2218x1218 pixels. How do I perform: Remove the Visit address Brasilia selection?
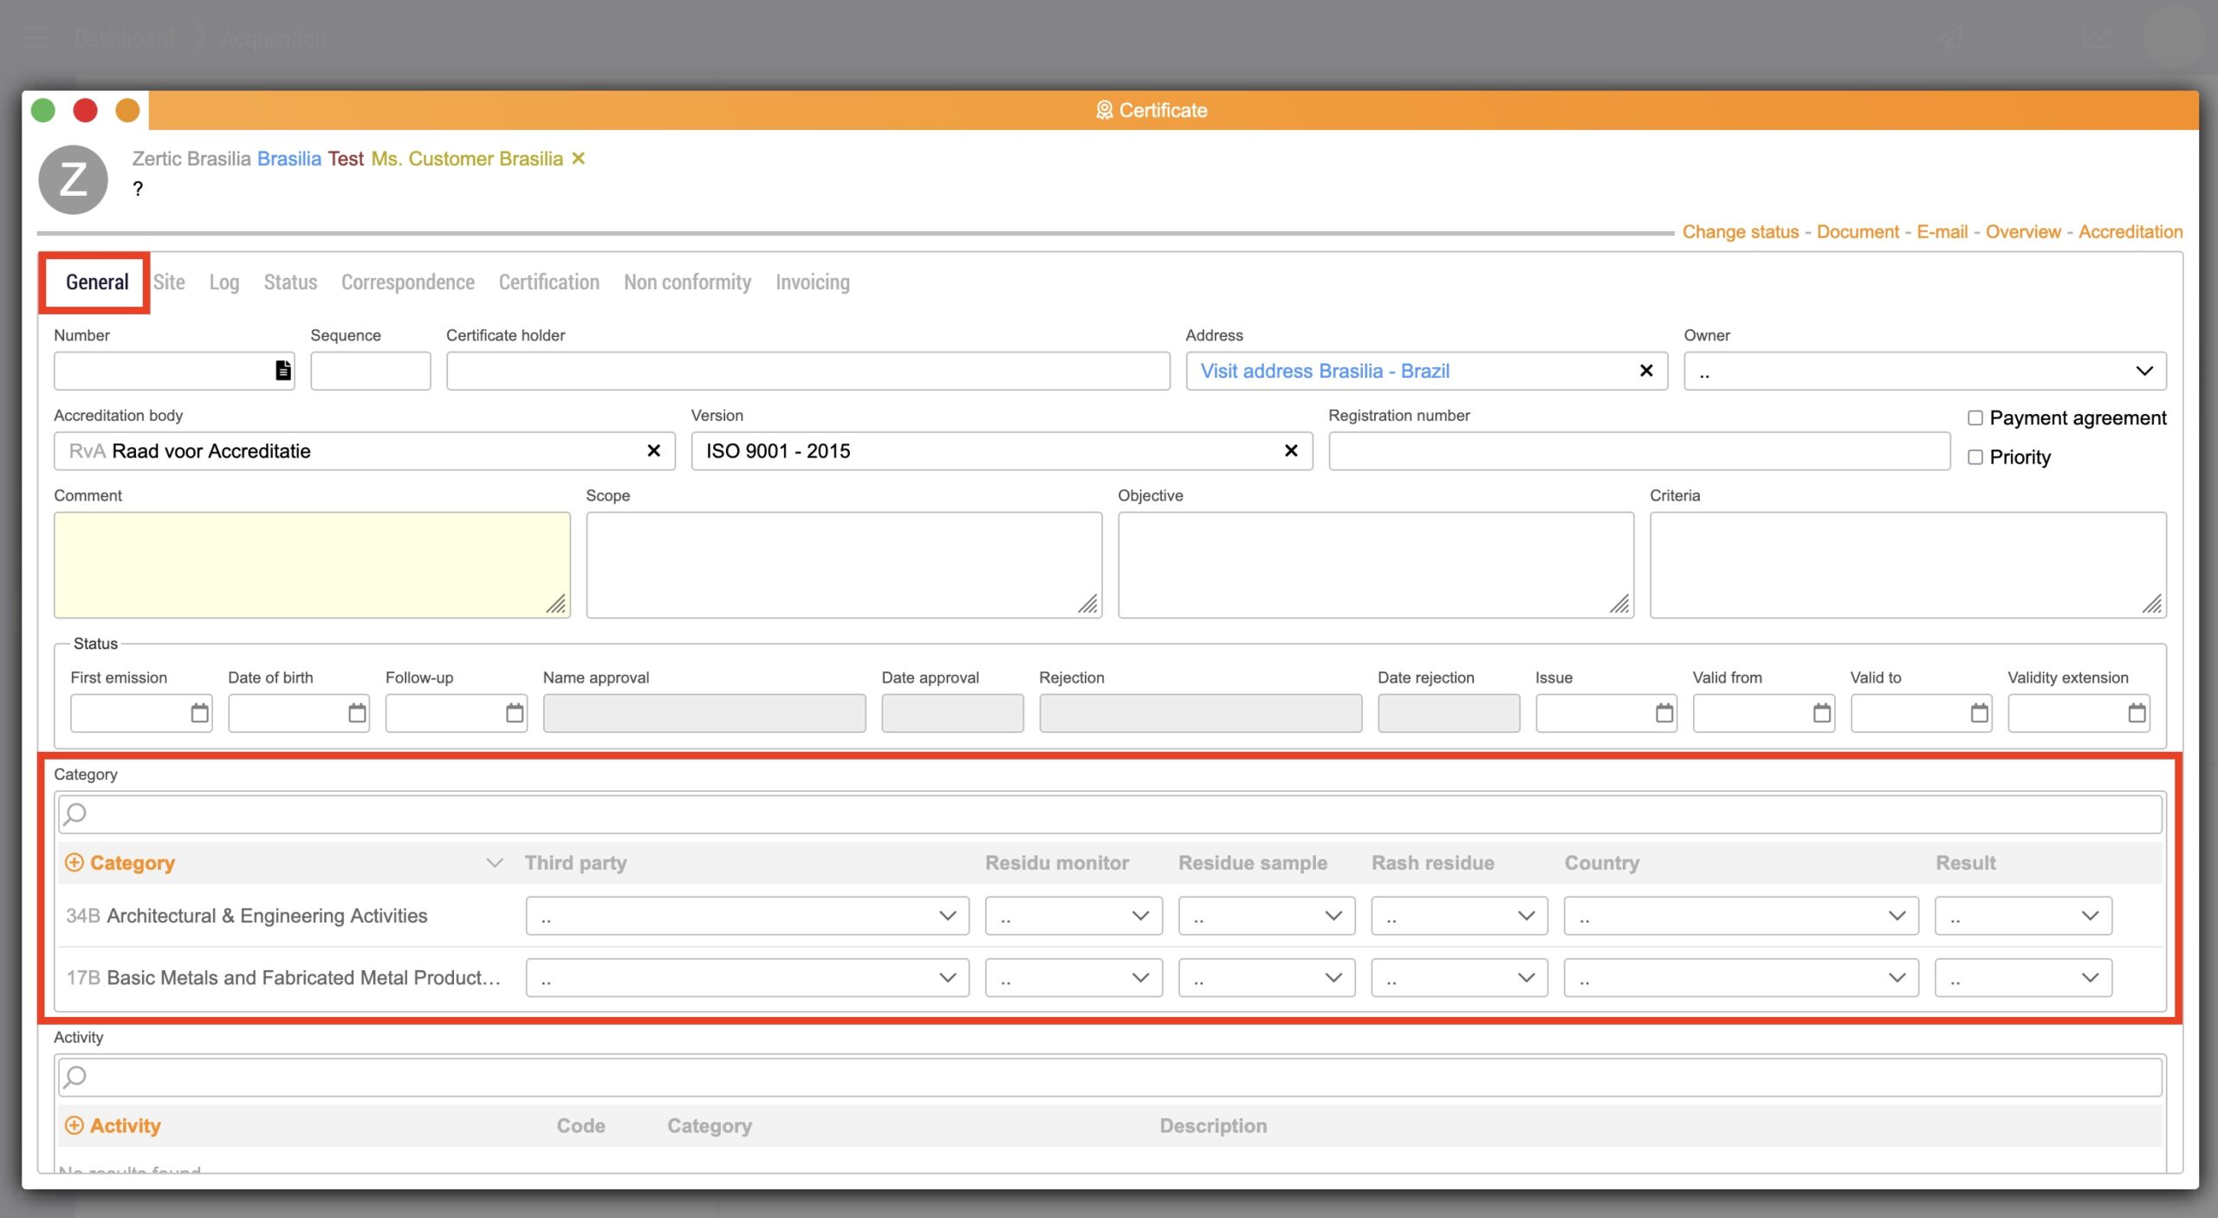tap(1646, 371)
